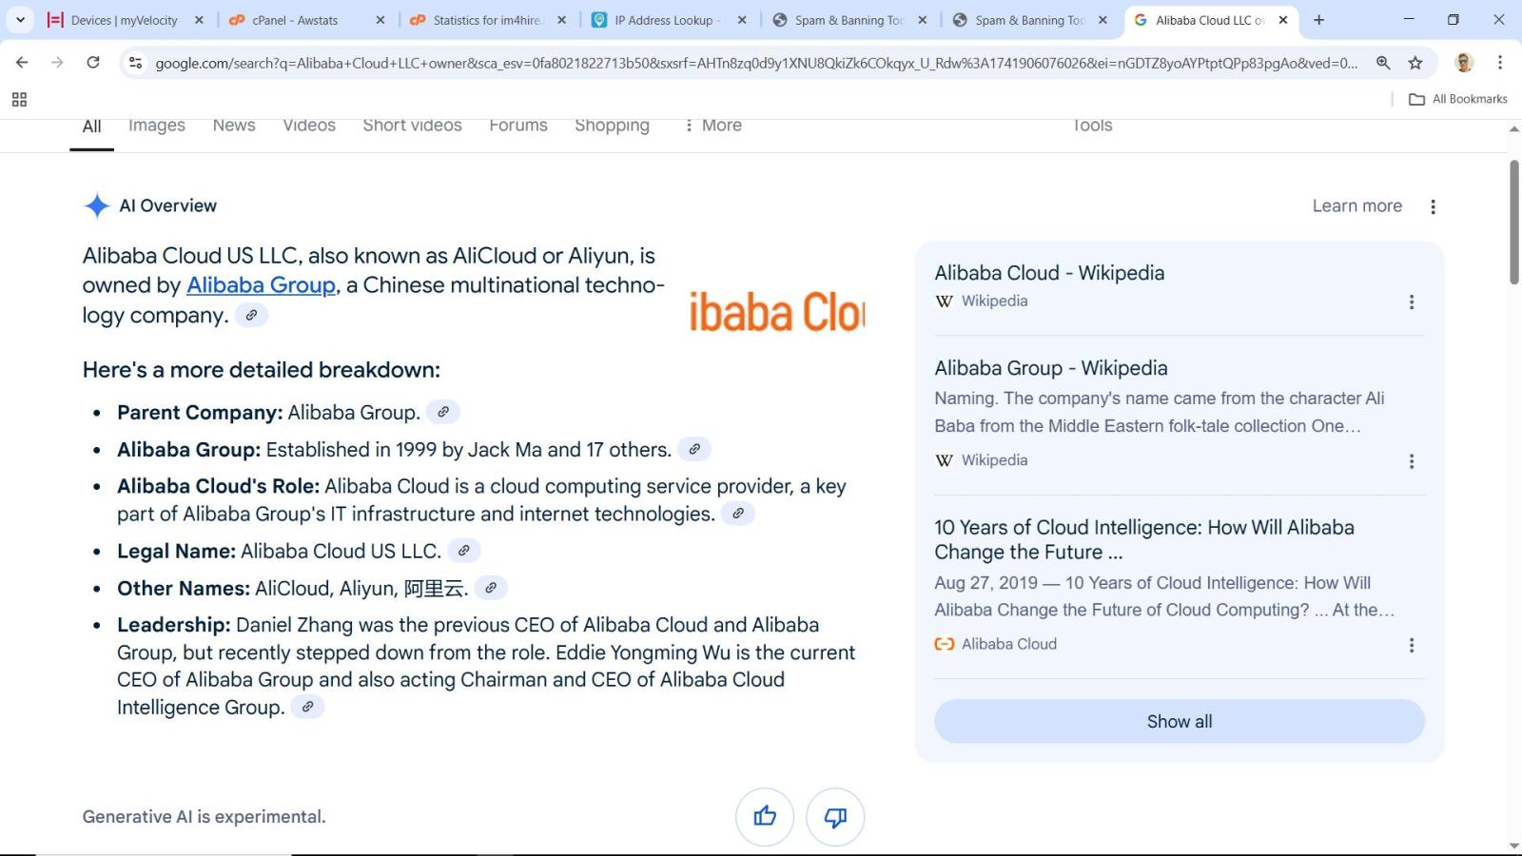Click the zoom magnifier icon in address bar

(x=1382, y=63)
